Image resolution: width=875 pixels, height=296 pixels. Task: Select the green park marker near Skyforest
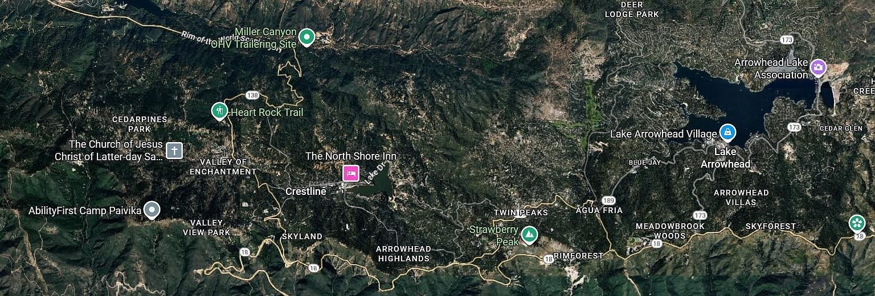(856, 223)
